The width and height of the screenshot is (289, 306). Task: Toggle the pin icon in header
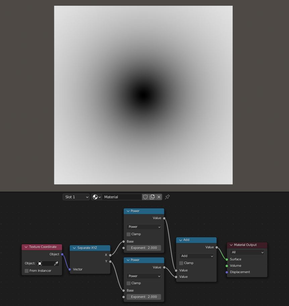pos(167,197)
